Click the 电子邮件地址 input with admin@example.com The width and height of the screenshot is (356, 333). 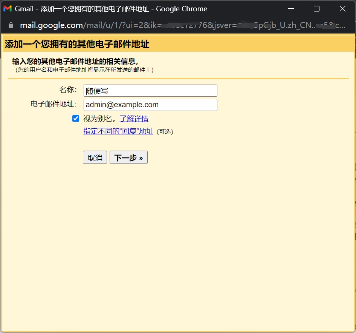[150, 105]
